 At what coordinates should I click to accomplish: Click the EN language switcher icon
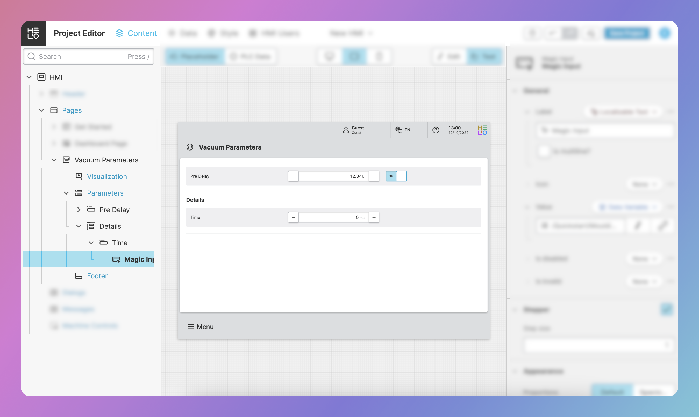398,130
